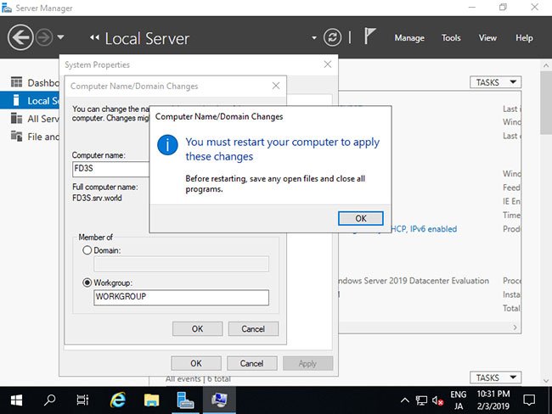The width and height of the screenshot is (552, 414).
Task: Click the vertical scrollbar down arrow
Action: click(546, 380)
